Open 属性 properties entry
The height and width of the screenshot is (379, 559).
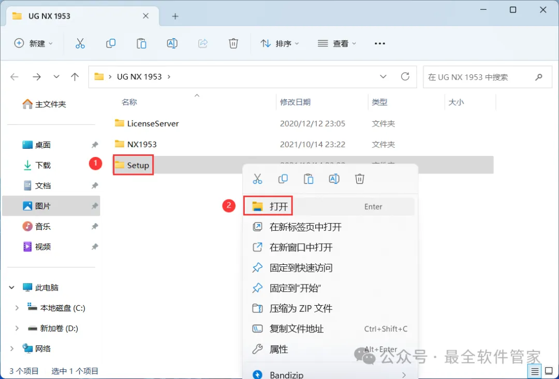[329, 349]
